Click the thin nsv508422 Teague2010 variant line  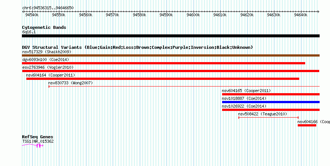(268, 118)
